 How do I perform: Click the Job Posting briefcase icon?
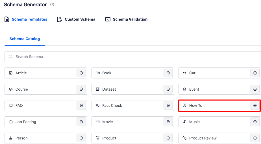[11, 122]
